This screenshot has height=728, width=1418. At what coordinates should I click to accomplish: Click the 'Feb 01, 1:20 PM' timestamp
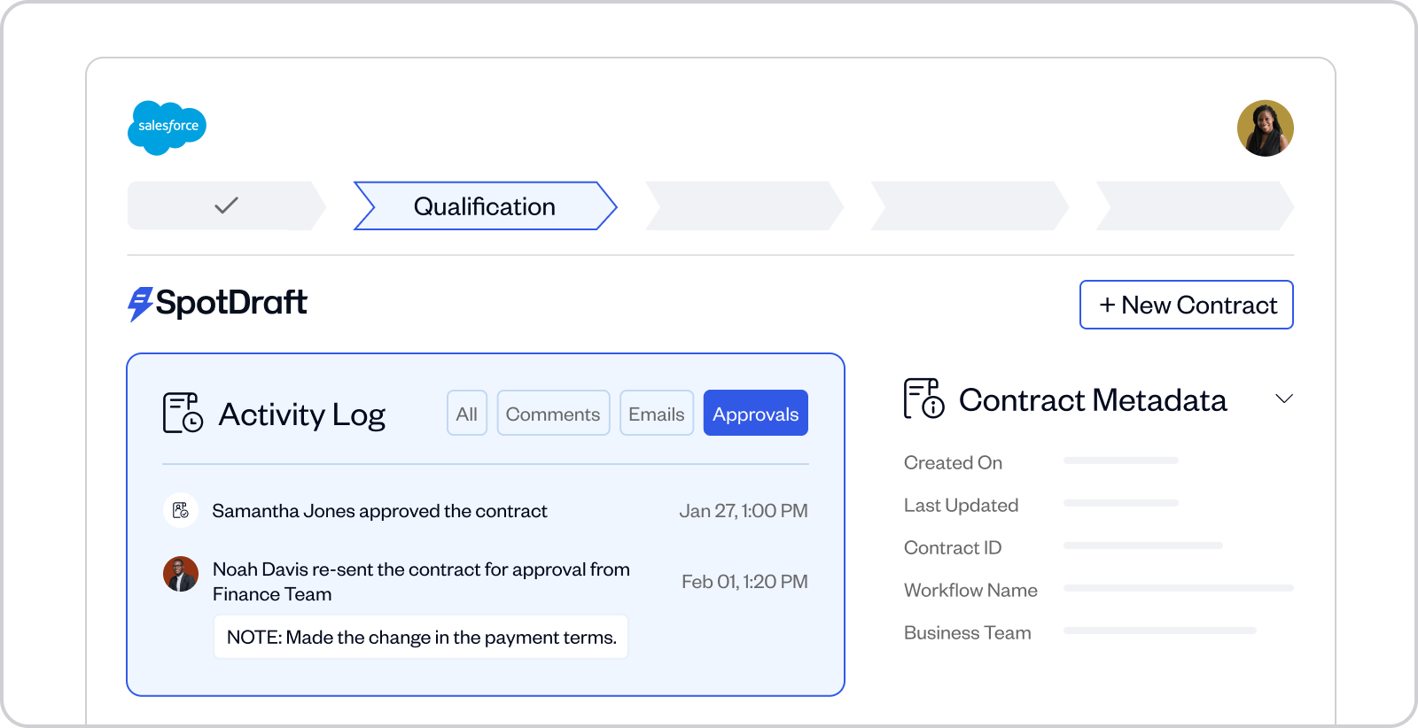pos(744,582)
